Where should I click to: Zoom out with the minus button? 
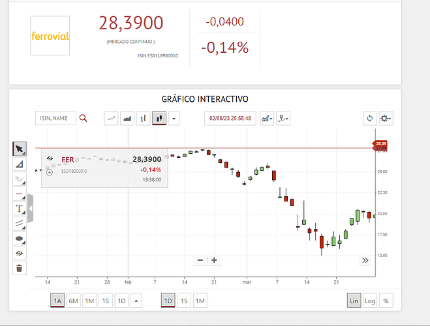[x=200, y=260]
